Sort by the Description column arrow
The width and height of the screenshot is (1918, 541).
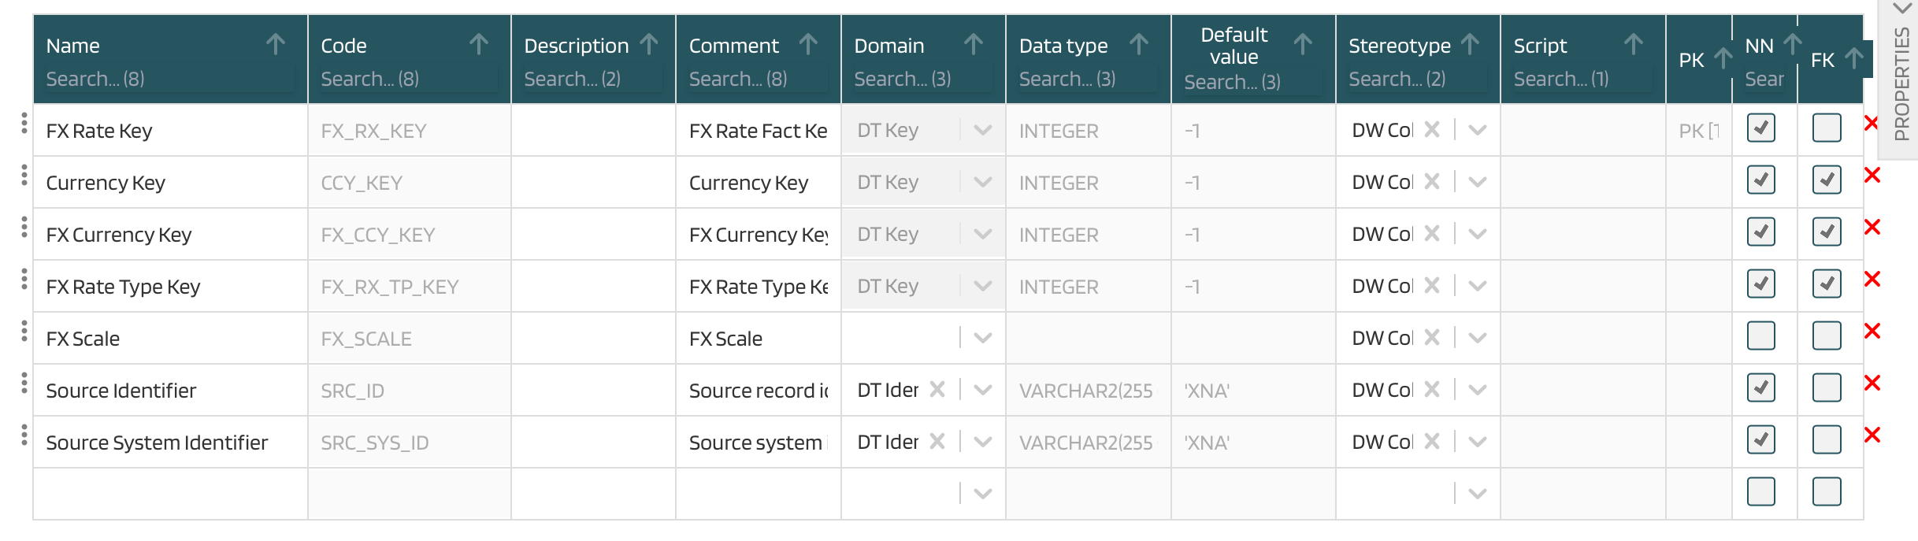tap(649, 44)
